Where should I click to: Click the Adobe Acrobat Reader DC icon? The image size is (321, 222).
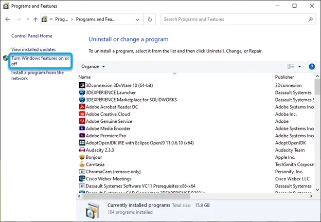pyautogui.click(x=82, y=107)
